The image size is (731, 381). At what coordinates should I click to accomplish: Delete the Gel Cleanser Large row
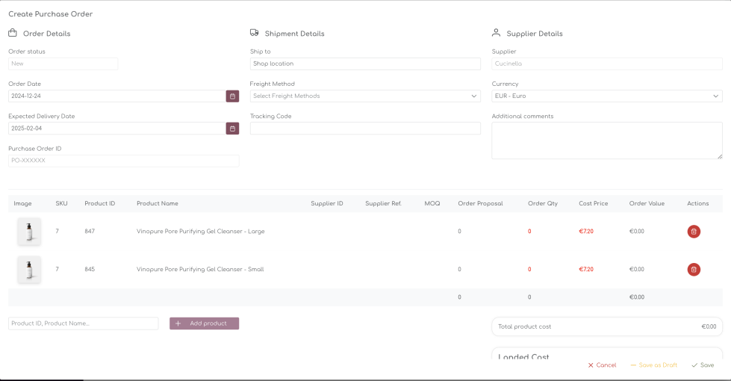(694, 232)
